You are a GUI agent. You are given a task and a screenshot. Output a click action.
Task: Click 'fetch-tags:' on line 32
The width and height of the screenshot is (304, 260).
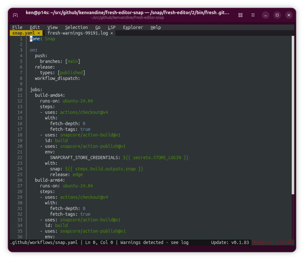click(64, 214)
